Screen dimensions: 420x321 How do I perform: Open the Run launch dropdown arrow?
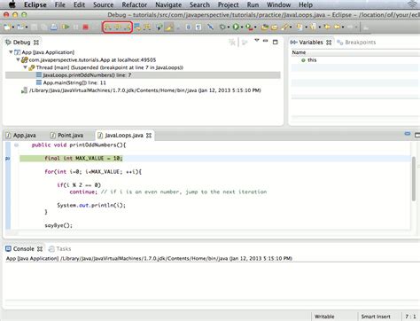click(242, 27)
